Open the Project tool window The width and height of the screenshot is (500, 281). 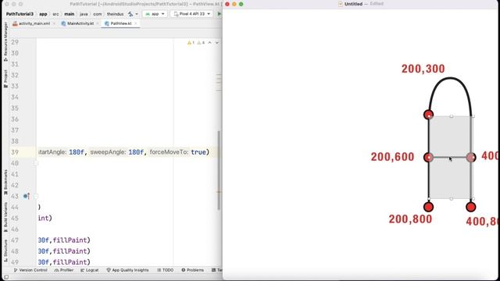coord(5,79)
